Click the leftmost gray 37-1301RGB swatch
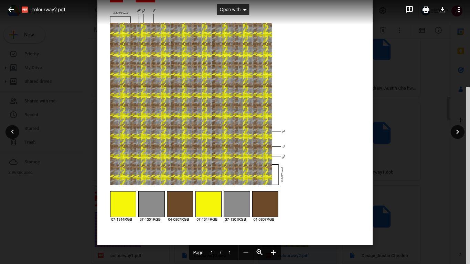This screenshot has height=264, width=470. coord(151,204)
